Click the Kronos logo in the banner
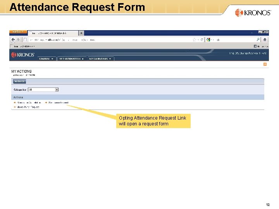 pos(22,55)
